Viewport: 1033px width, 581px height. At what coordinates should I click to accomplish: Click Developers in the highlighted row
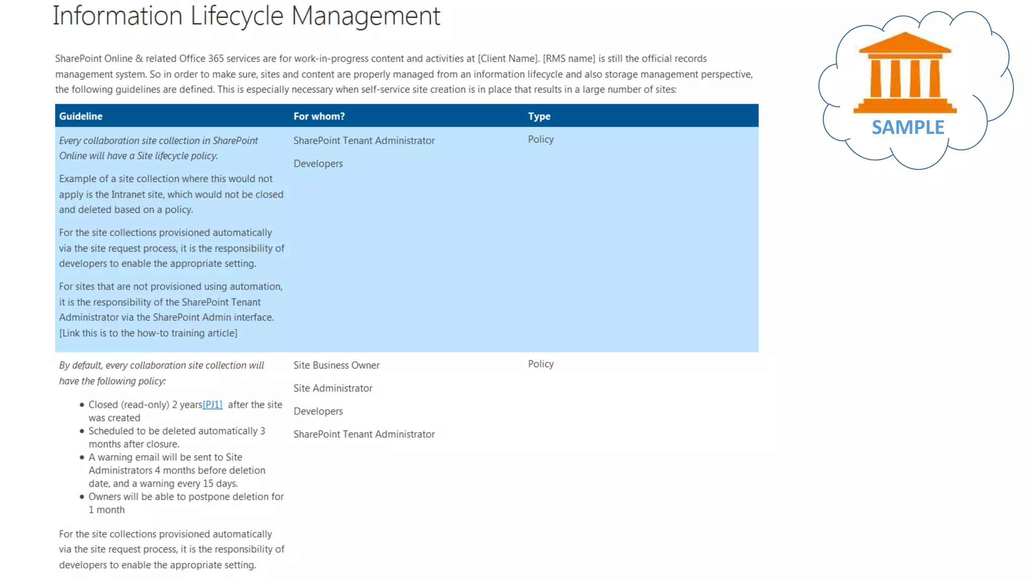tap(318, 163)
